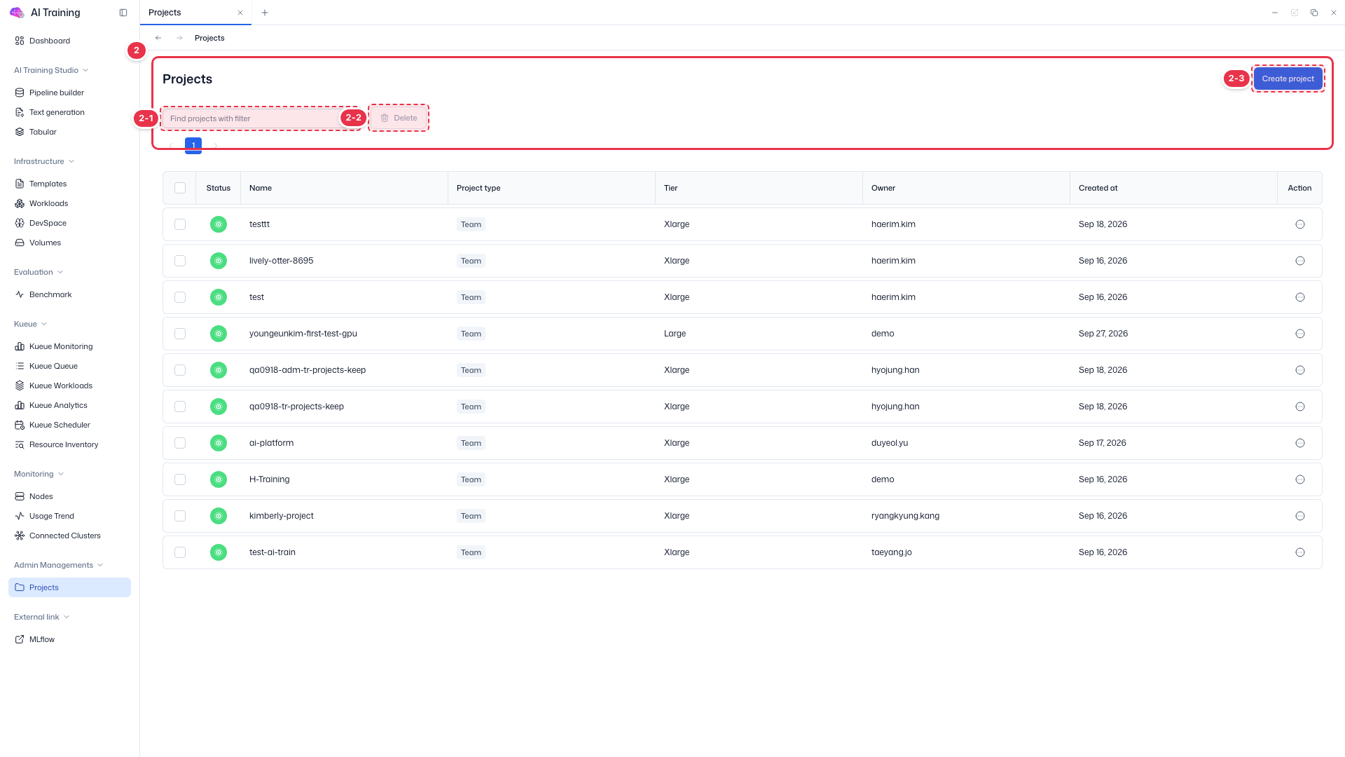Select the Projects tab
The width and height of the screenshot is (1345, 757).
coord(195,13)
